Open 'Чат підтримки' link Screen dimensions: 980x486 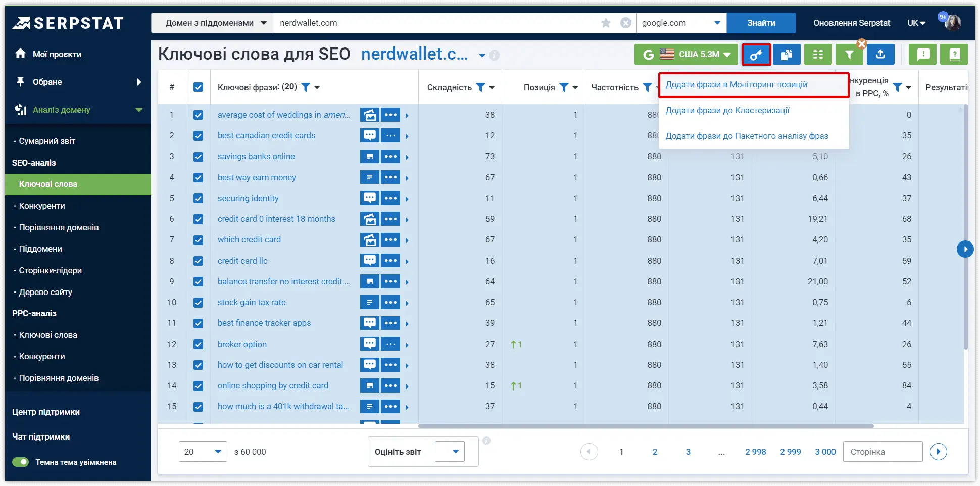[41, 436]
